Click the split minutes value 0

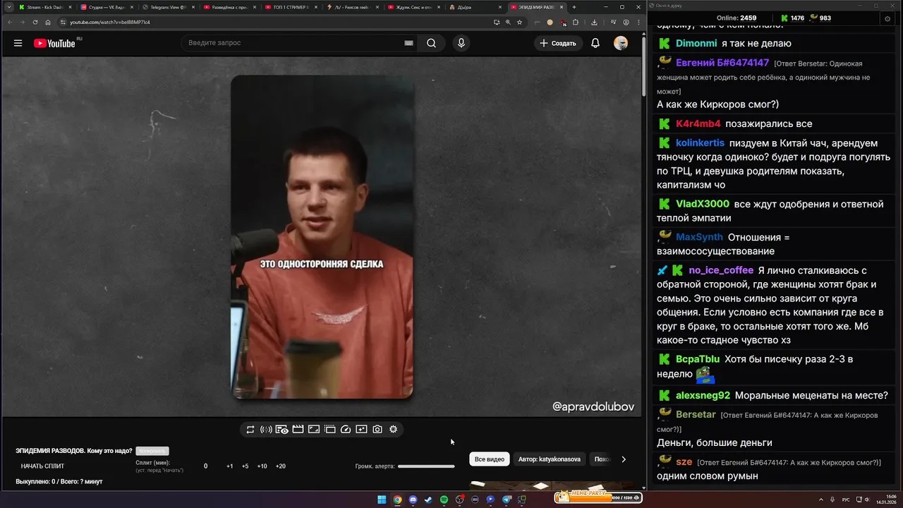point(205,466)
